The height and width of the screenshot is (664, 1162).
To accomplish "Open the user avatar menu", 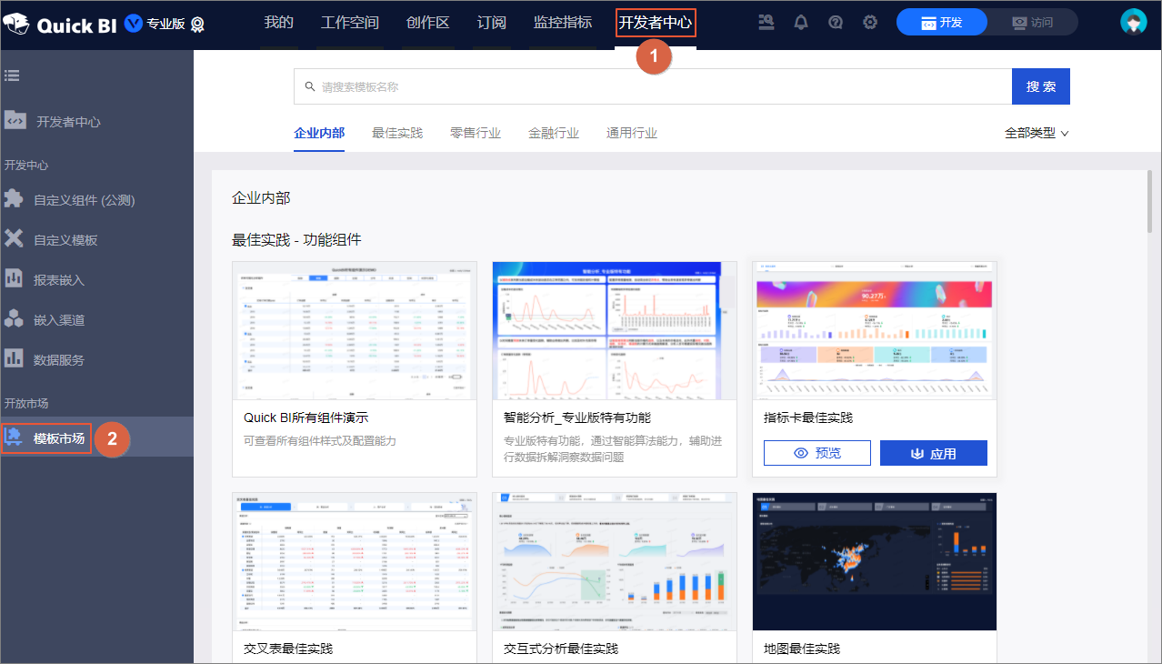I will tap(1134, 23).
